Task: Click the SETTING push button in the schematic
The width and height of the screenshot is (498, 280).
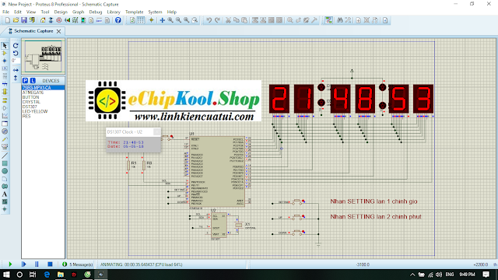Action: click(297, 201)
